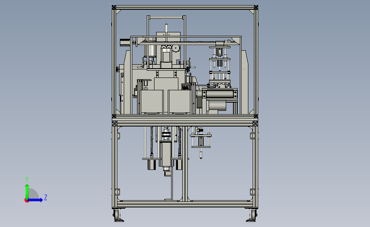Select the top horizontal beam of the frame
The image size is (370, 227).
click(185, 8)
